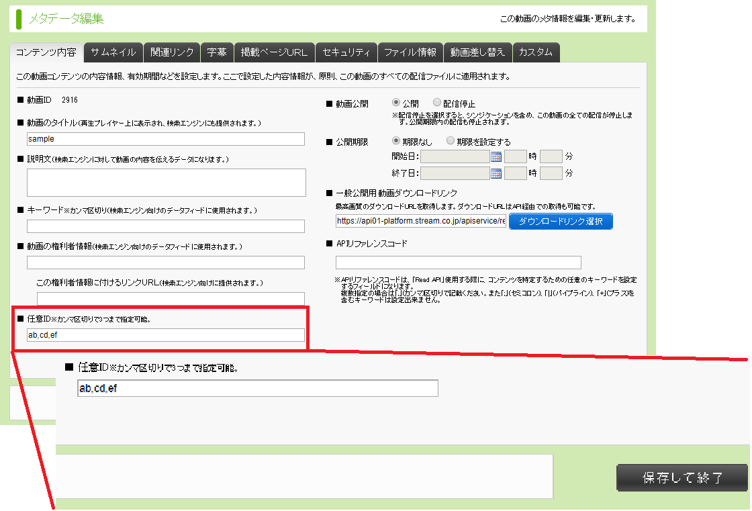Viewport: 752px width, 511px height.
Task: Choose the 期限なし radio option
Action: (395, 140)
